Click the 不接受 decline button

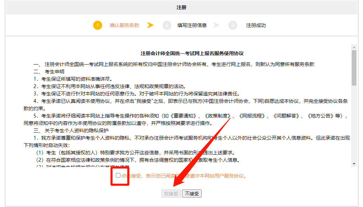point(192,193)
